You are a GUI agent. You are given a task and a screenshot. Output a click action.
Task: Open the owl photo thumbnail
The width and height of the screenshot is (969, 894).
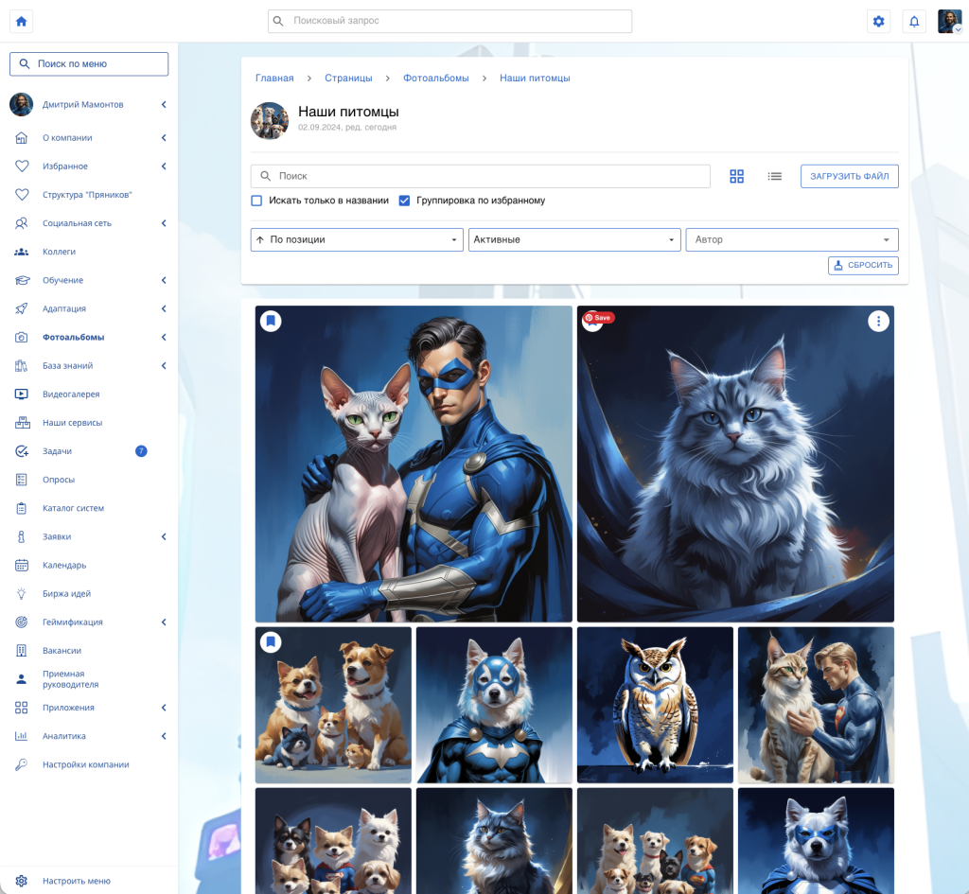pos(655,705)
